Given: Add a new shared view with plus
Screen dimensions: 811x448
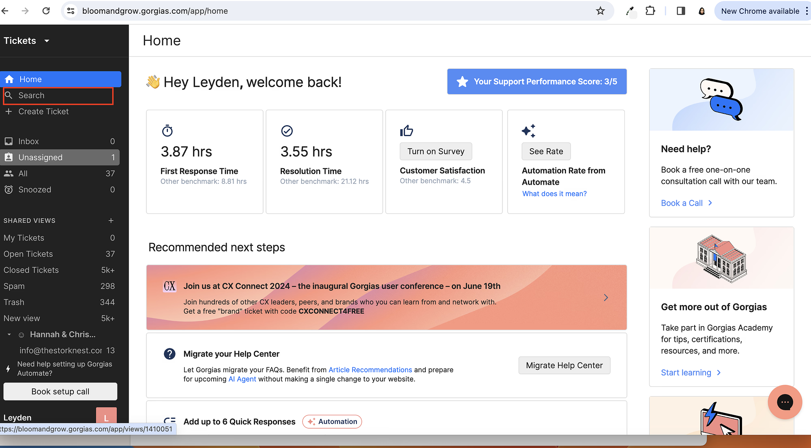Looking at the screenshot, I should pyautogui.click(x=111, y=221).
